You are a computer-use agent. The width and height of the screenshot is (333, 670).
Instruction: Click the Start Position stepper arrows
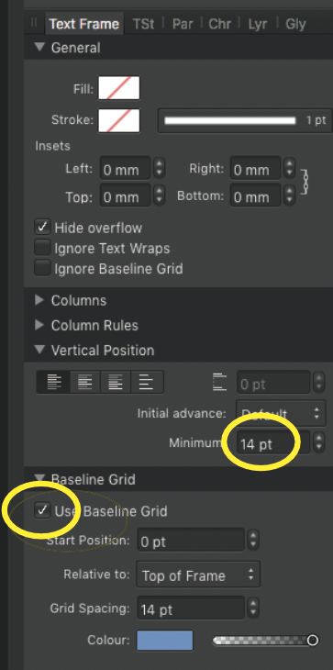(x=253, y=541)
